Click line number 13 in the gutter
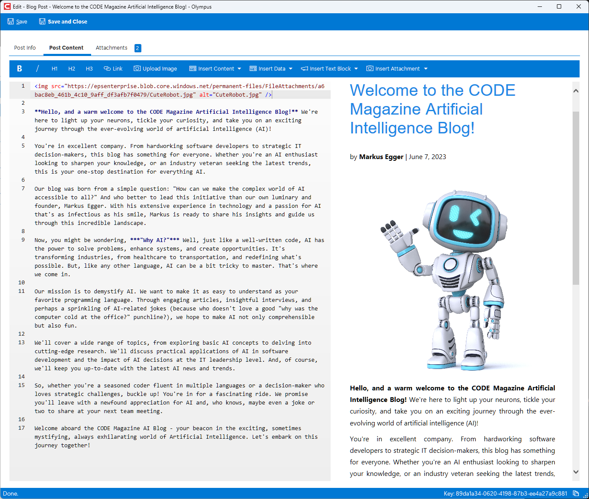The width and height of the screenshot is (589, 499). [x=21, y=343]
